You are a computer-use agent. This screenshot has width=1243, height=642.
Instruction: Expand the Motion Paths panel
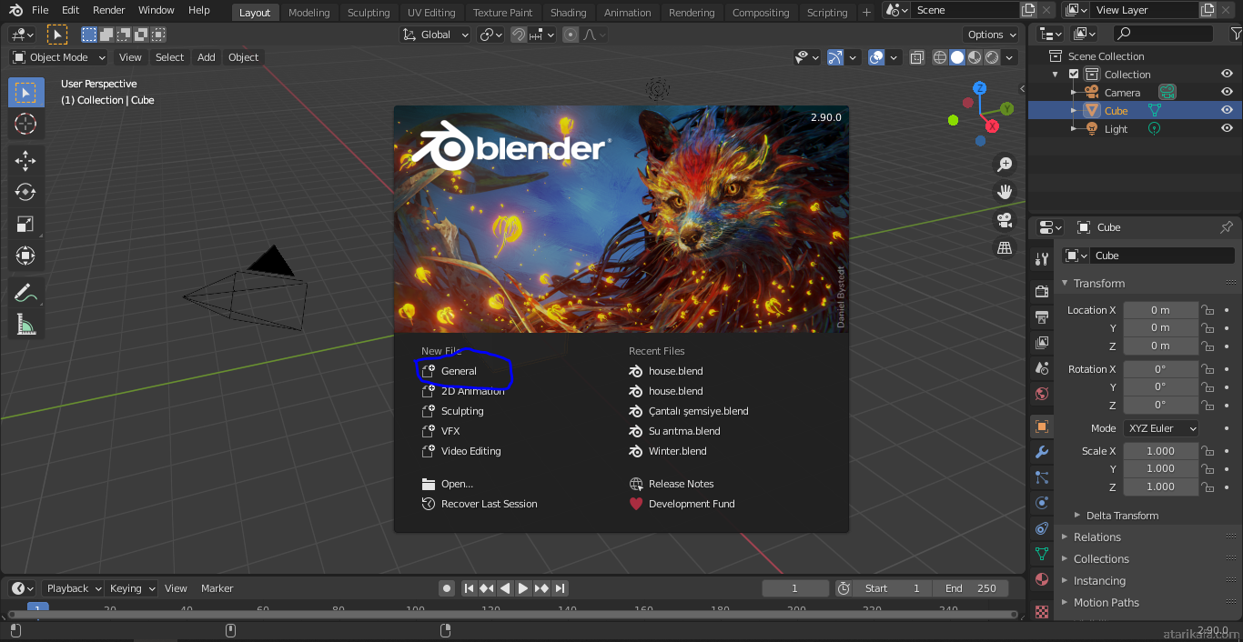pos(1106,603)
